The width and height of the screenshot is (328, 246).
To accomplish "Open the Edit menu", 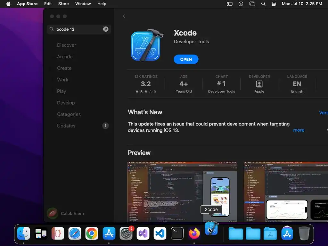I will [48, 4].
